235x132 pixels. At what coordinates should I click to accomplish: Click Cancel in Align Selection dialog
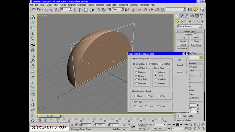(x=180, y=65)
